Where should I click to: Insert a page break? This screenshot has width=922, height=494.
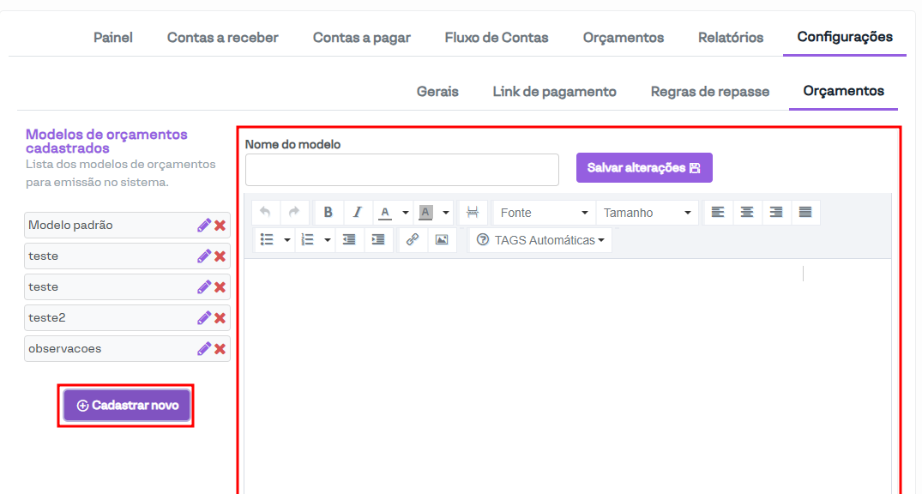(473, 213)
